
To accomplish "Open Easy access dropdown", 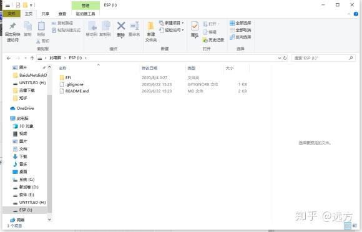I will point(171,30).
